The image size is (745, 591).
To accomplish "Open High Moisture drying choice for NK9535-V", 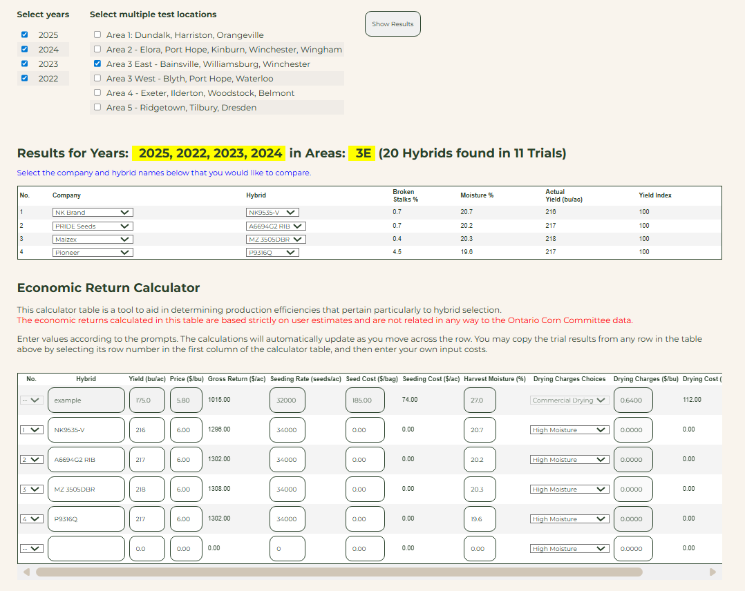I will click(569, 430).
